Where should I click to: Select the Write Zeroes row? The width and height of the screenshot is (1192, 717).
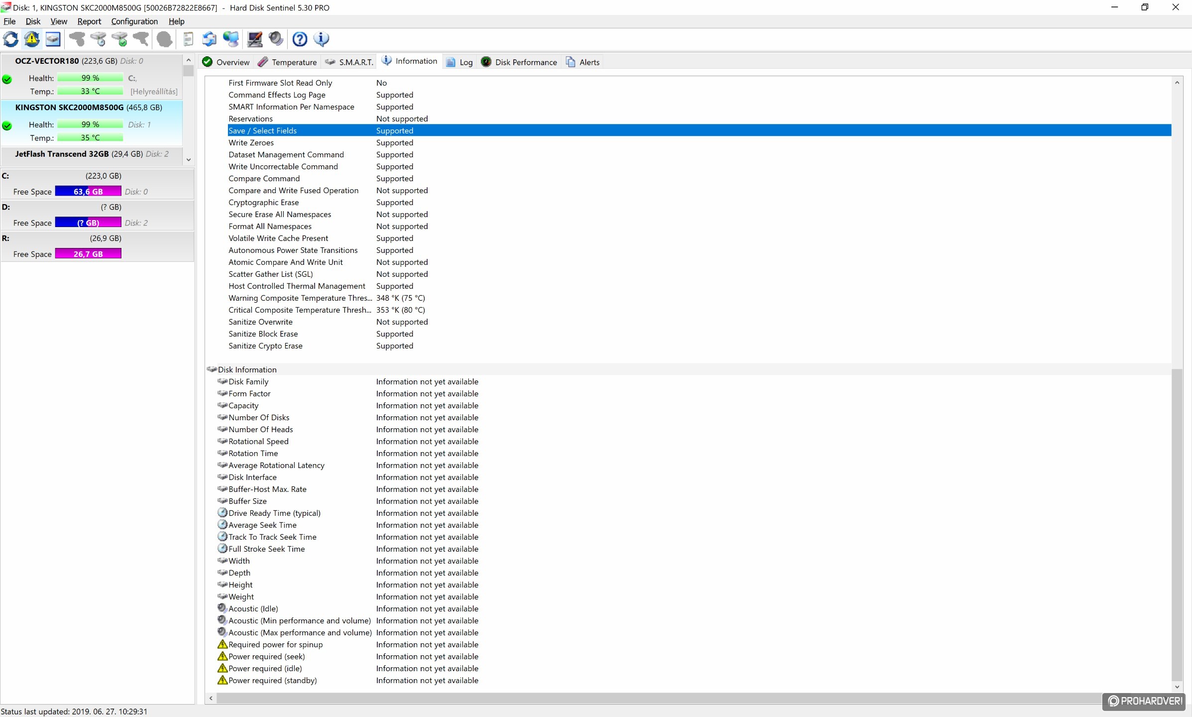(699, 142)
